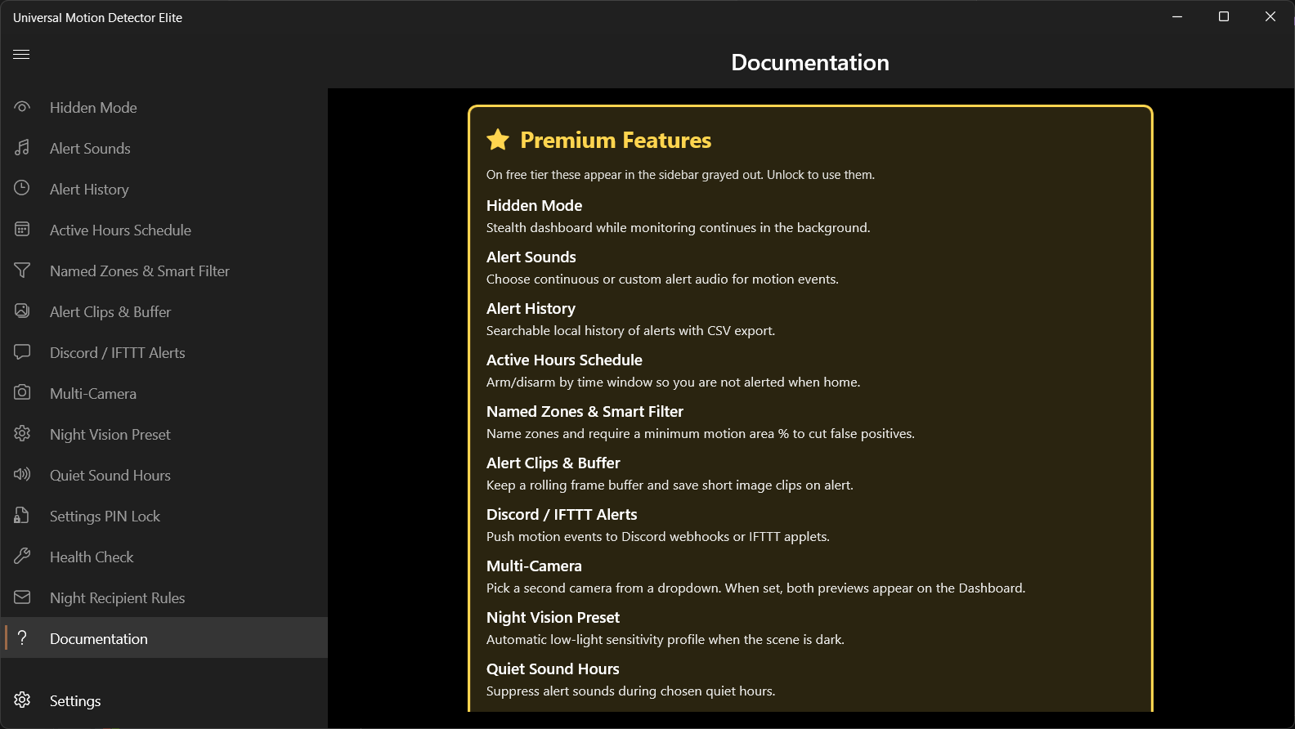
Task: Click the Settings gear icon at sidebar bottom
Action: [22, 700]
